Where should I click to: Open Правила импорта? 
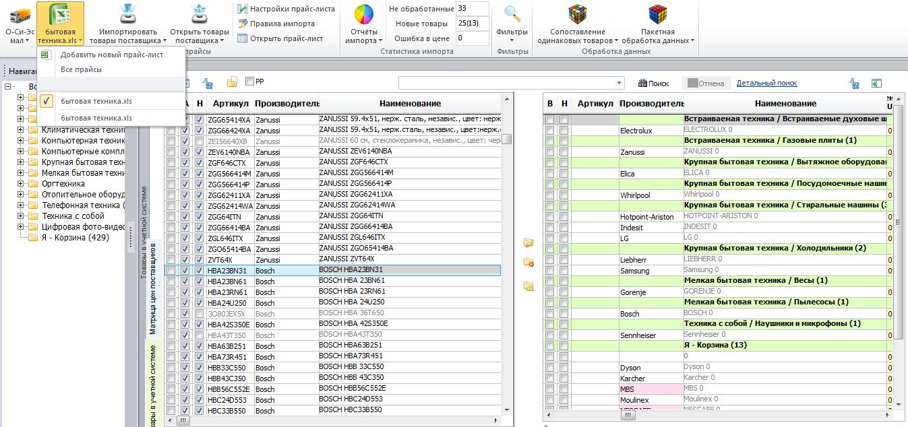(276, 24)
